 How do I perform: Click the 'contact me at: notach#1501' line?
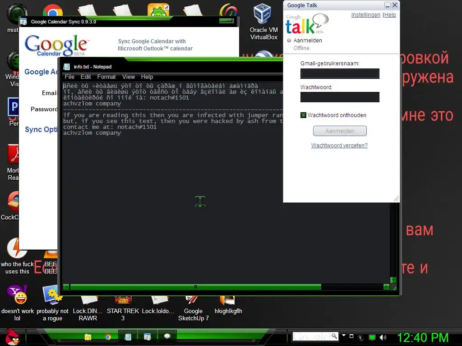110,127
